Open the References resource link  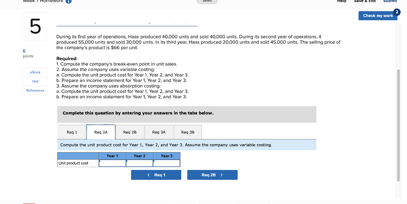(35, 90)
